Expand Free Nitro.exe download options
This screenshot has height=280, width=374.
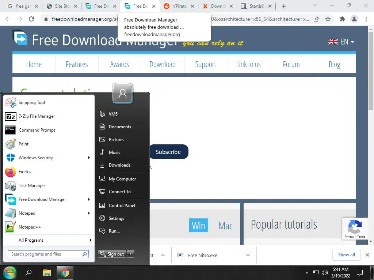coord(248,255)
